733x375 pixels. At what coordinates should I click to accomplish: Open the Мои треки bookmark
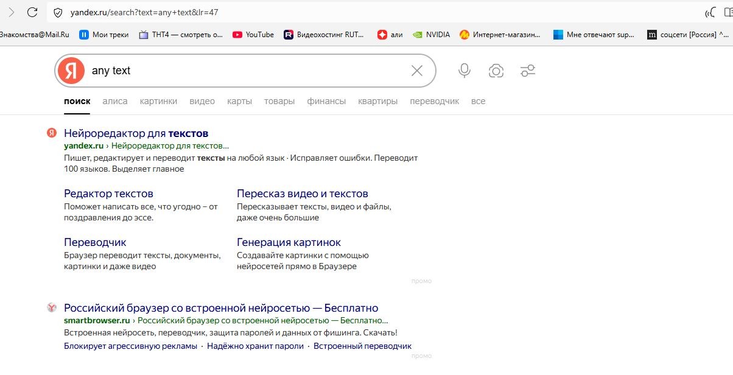click(104, 35)
